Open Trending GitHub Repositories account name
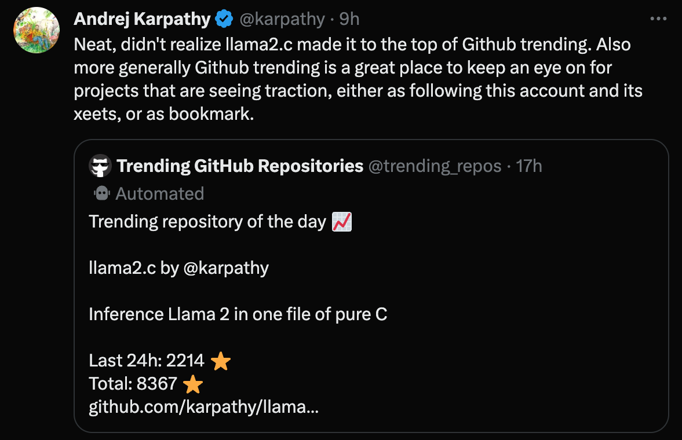The width and height of the screenshot is (682, 440). [240, 166]
